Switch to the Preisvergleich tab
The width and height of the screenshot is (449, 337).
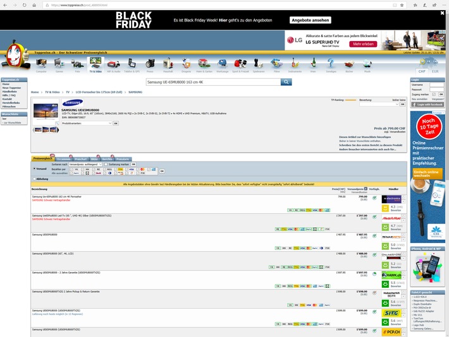[x=43, y=159]
